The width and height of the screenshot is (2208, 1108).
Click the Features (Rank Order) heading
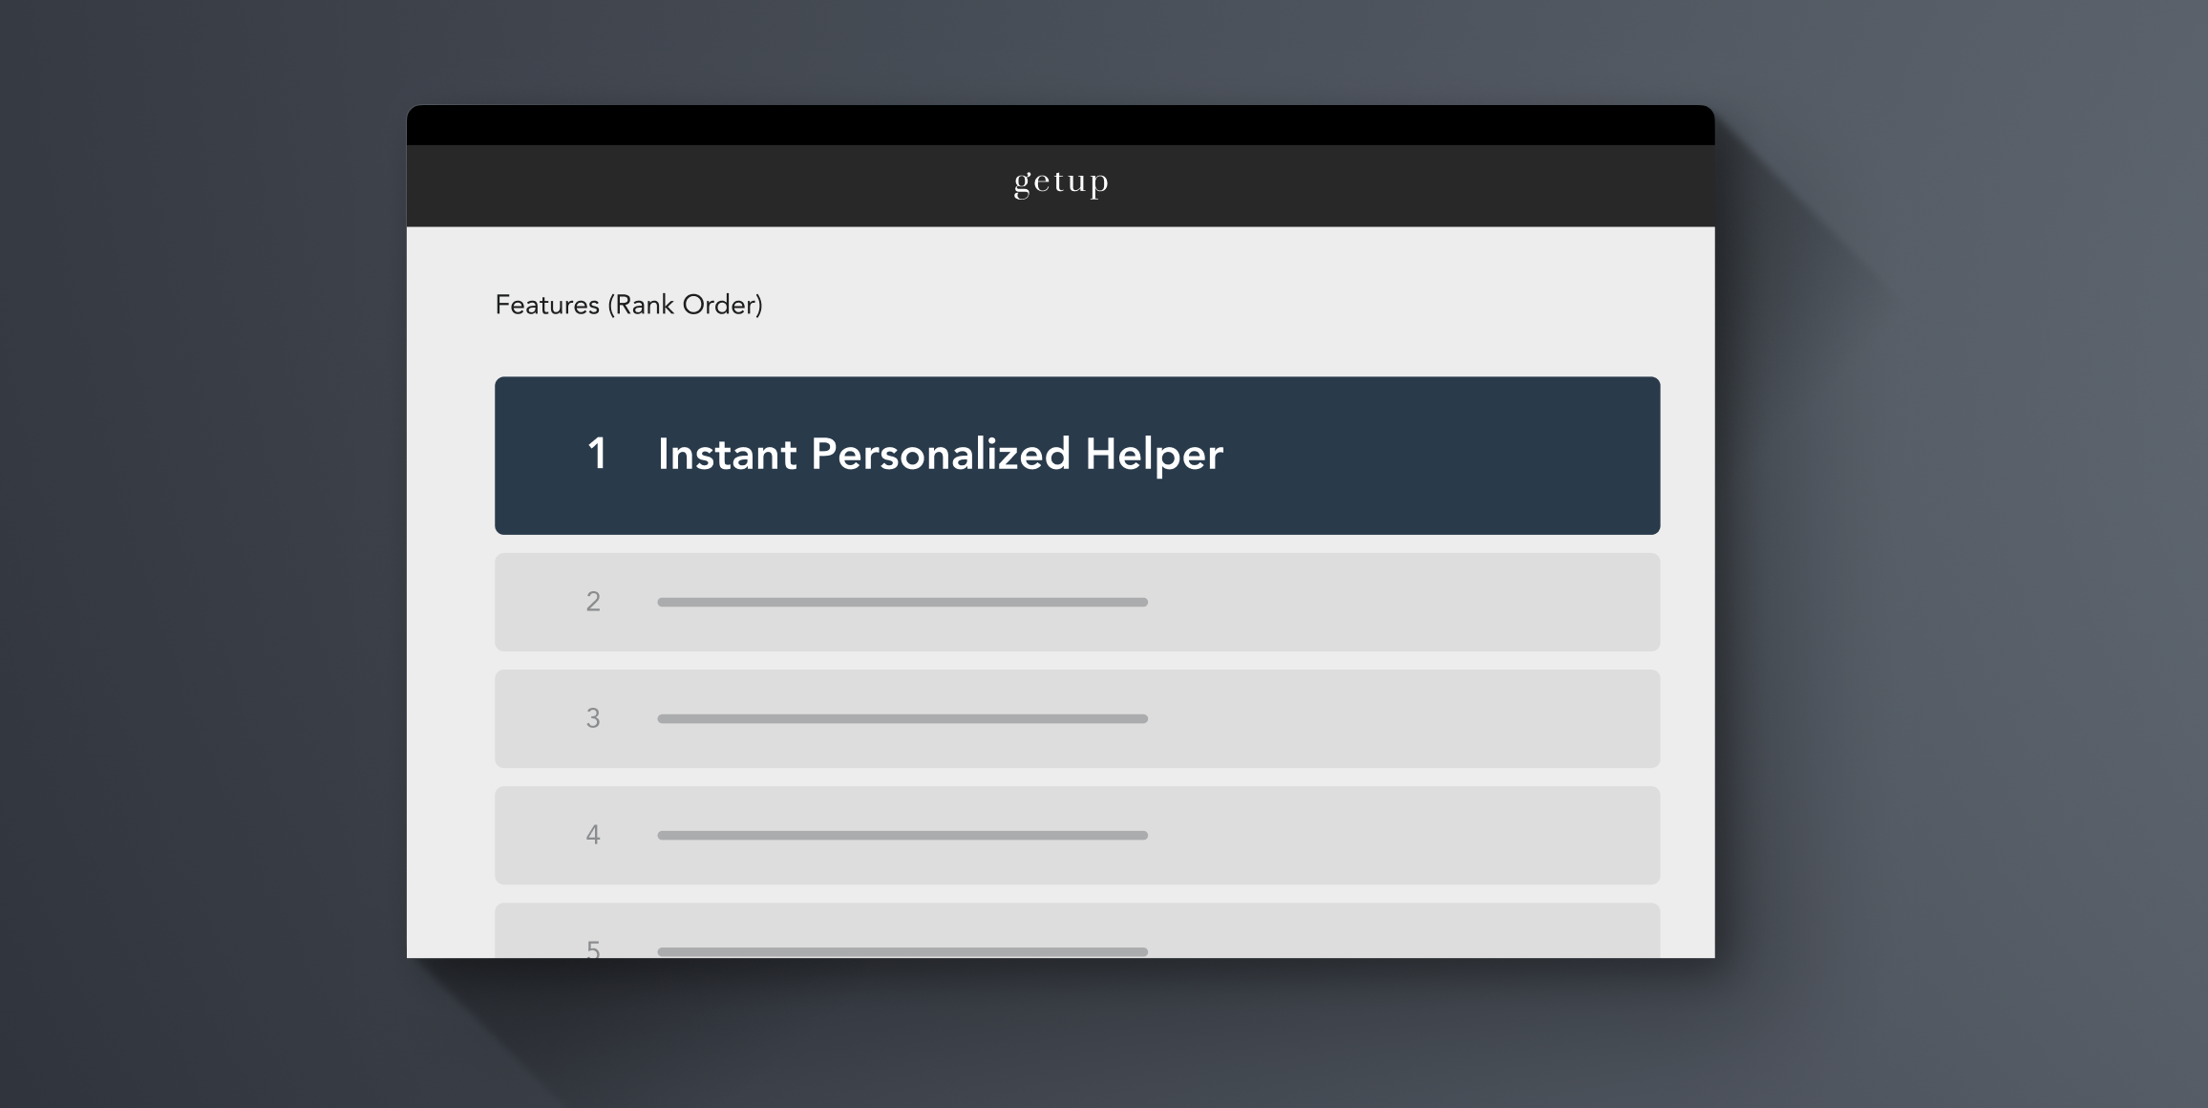628,305
